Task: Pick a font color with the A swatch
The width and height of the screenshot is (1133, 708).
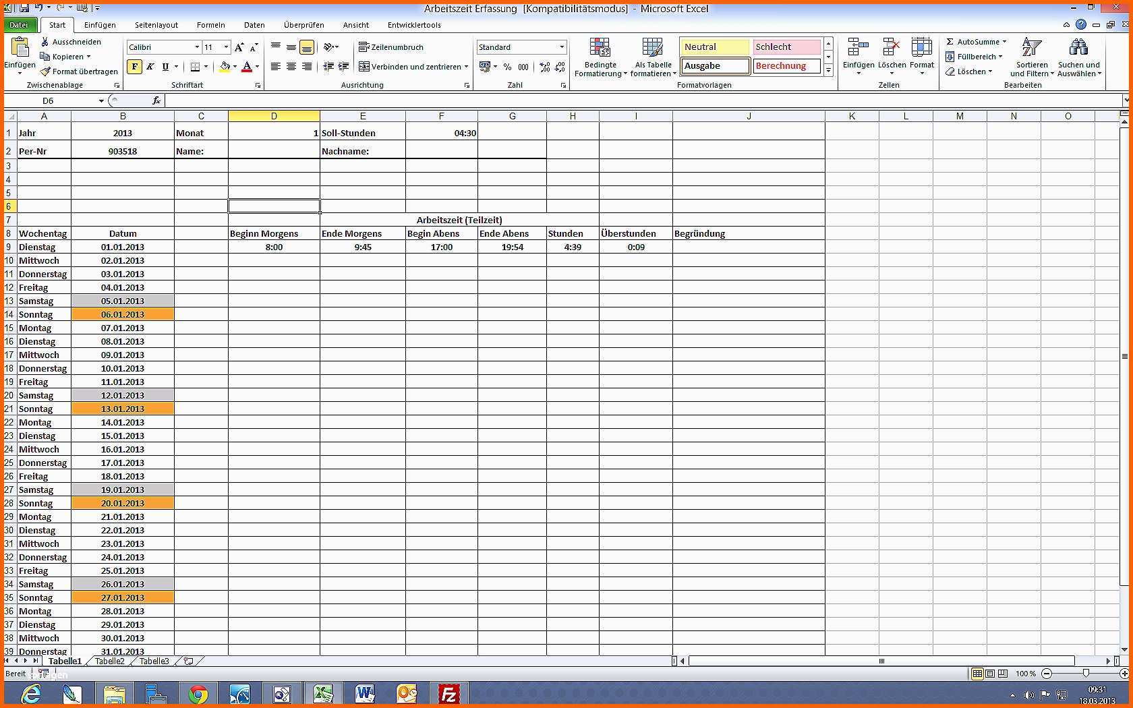Action: click(x=247, y=67)
